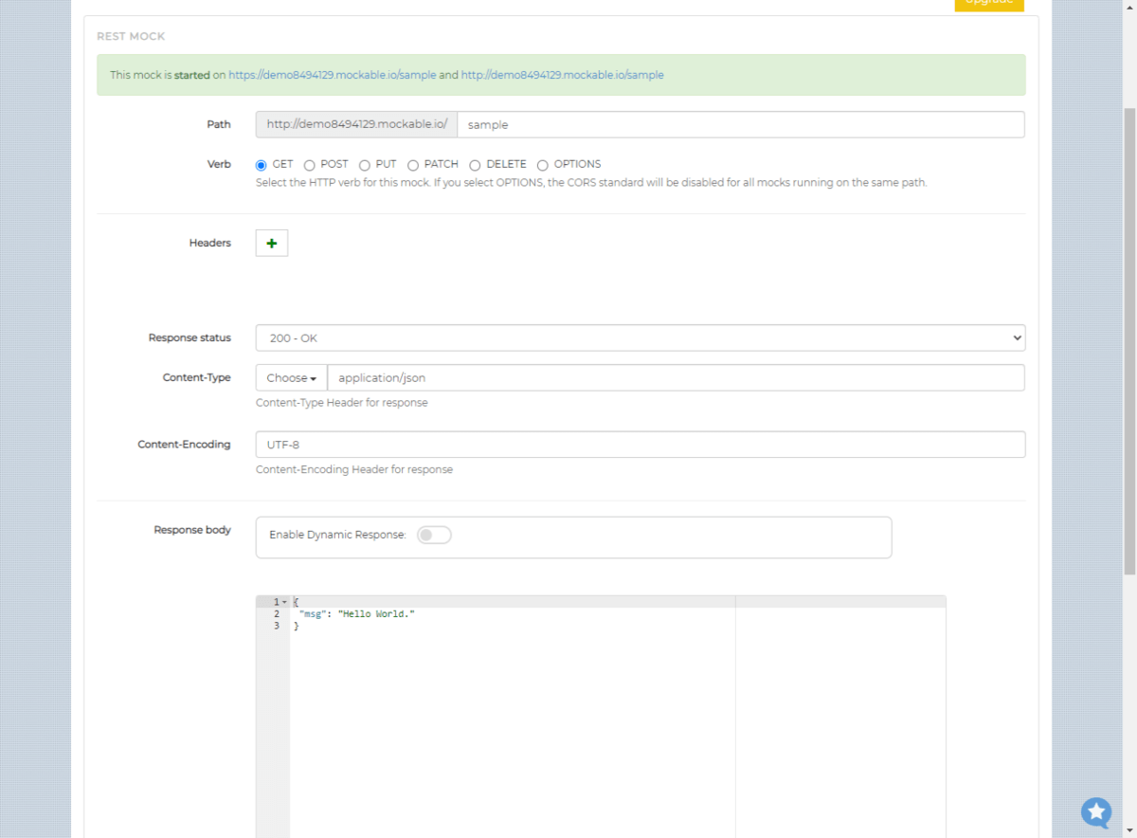Open the http demo8494129 mock link

pos(562,75)
